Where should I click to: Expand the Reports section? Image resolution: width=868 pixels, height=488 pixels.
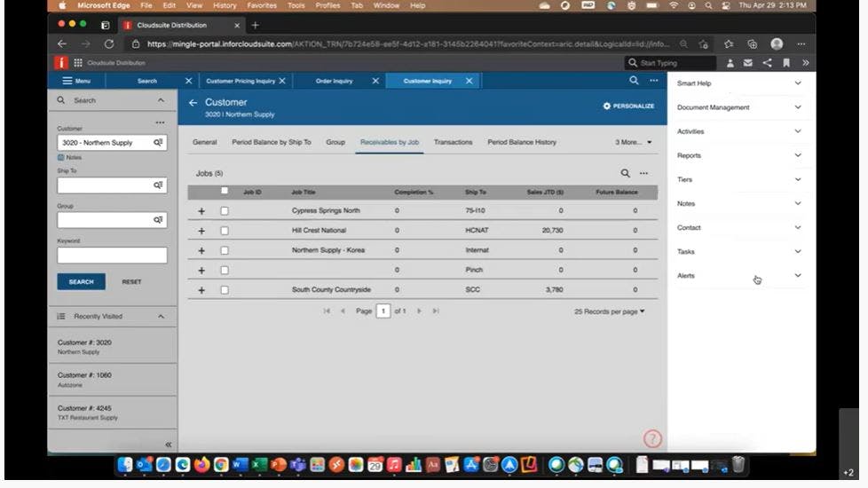tap(739, 155)
